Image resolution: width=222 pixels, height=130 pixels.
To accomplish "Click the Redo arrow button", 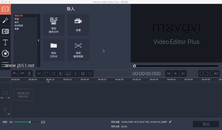I will [22, 74].
